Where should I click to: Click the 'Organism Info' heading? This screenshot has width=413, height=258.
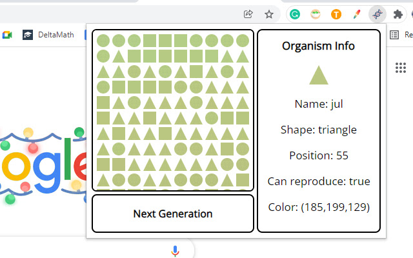tap(318, 46)
